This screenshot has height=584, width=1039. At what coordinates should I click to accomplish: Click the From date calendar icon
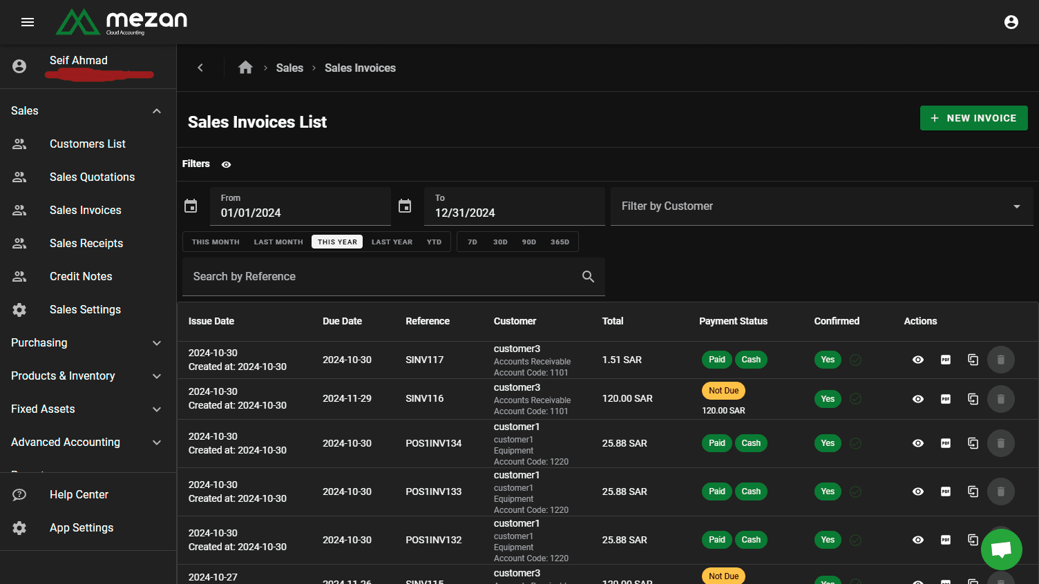[x=191, y=206]
